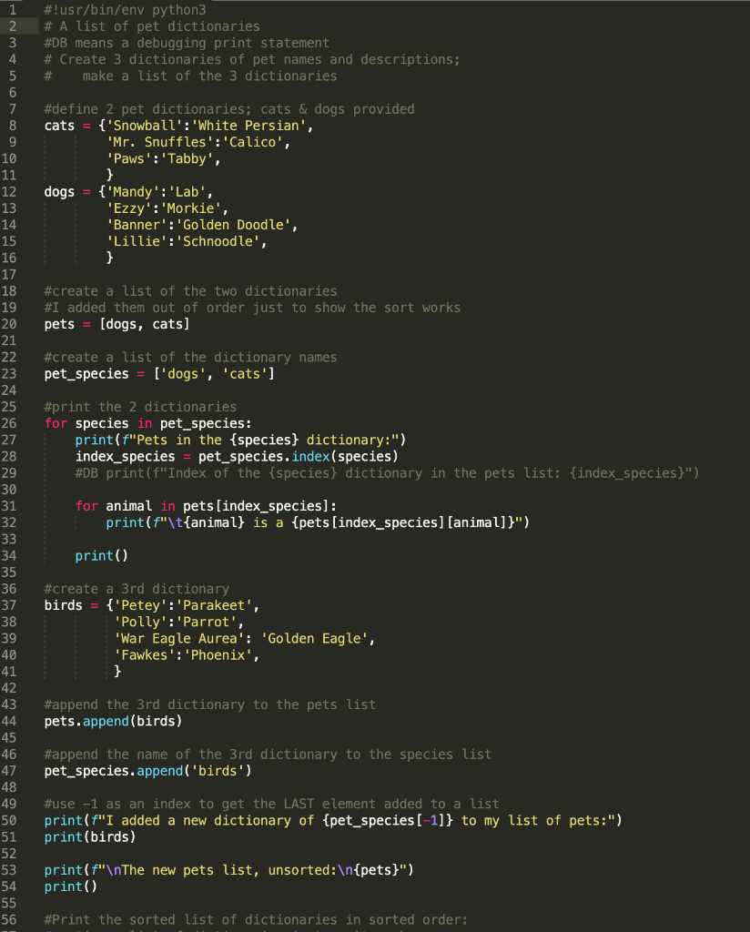This screenshot has width=750, height=932.
Task: Click the key 'Mr. Snuffles'
Action: (160, 142)
